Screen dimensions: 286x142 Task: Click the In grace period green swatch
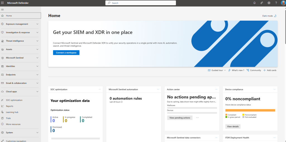(226, 117)
